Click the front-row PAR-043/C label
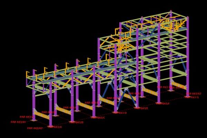Image resolution: width=207 pixels, height=138 pixels. coord(98,118)
